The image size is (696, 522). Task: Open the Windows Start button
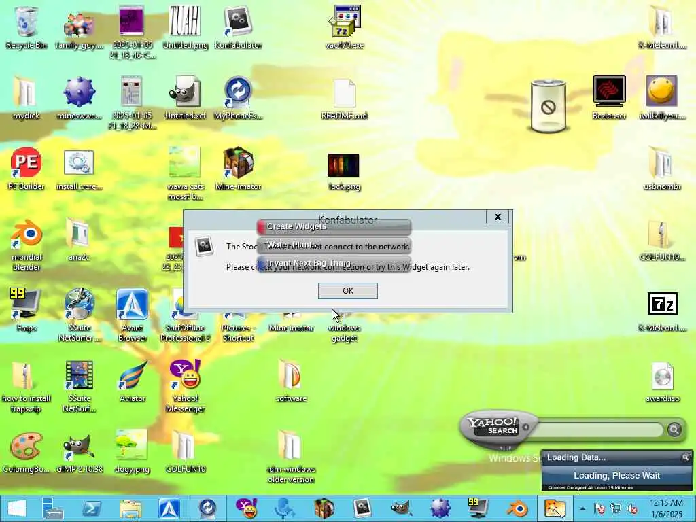[x=17, y=508]
